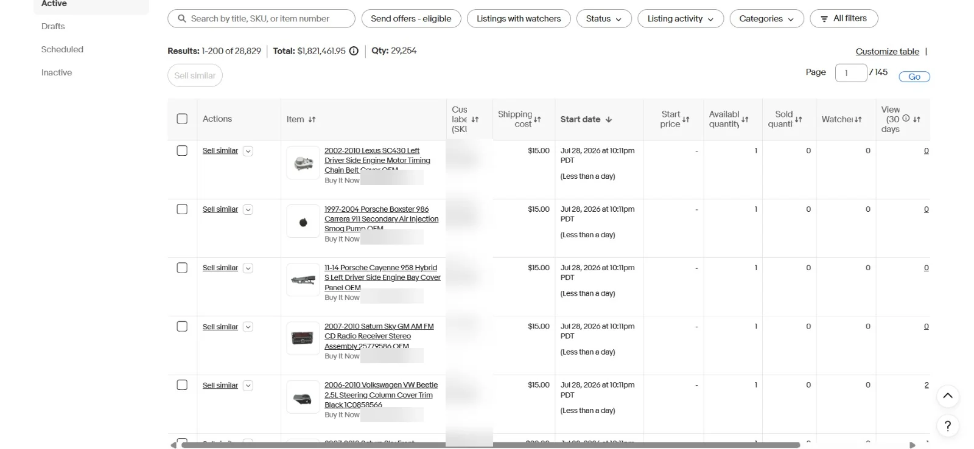Open actions dropdown for Porsche Cayenne listing
Screen dimensions: 974x449
point(248,268)
